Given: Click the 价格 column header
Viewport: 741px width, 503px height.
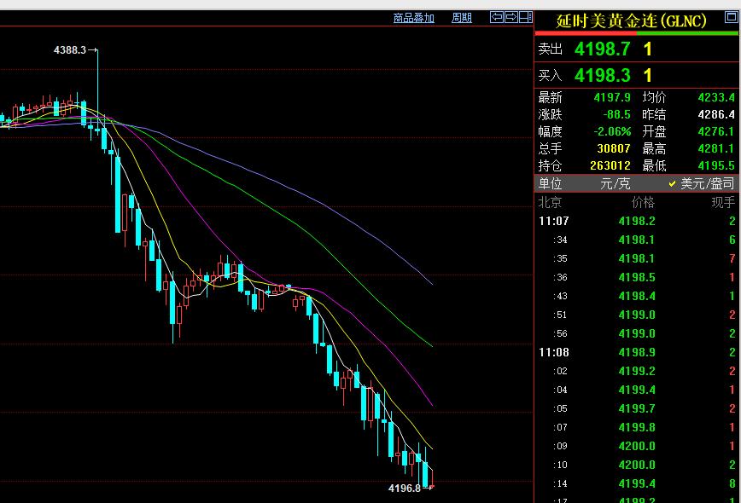Looking at the screenshot, I should tap(643, 202).
